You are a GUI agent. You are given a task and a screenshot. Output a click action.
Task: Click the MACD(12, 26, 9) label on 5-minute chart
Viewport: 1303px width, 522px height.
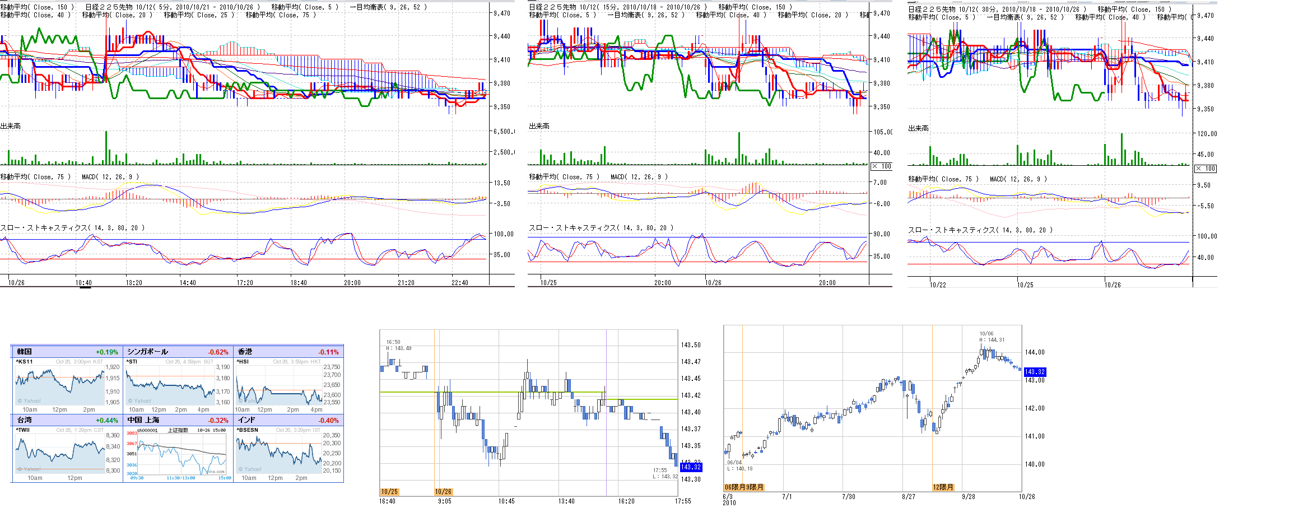click(110, 177)
